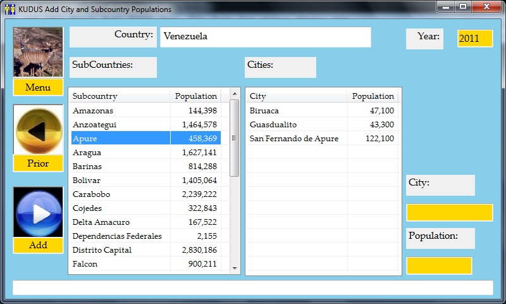Viewport: 506px width, 304px height.
Task: Click the golden back arrow icon
Action: pos(38,130)
